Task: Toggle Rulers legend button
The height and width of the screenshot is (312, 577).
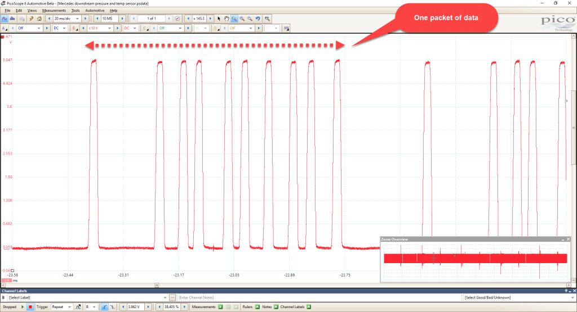Action: (257, 307)
